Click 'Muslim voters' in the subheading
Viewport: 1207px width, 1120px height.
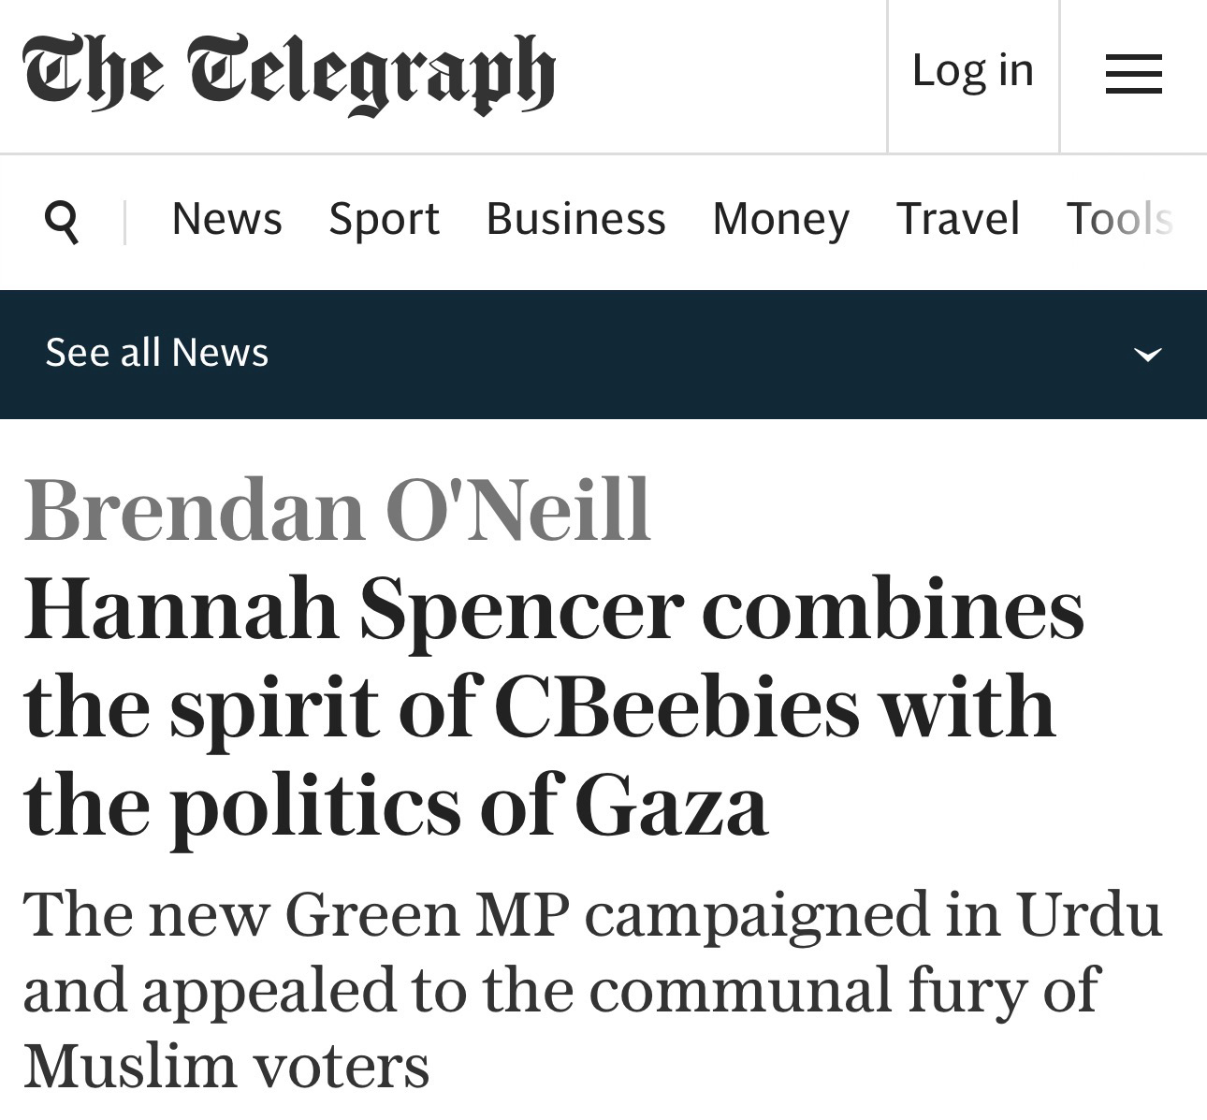pos(226,1066)
